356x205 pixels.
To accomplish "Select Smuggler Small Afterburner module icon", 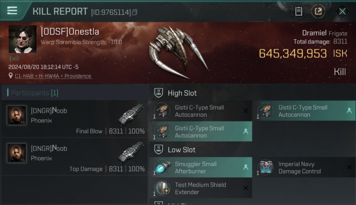I will [x=162, y=167].
